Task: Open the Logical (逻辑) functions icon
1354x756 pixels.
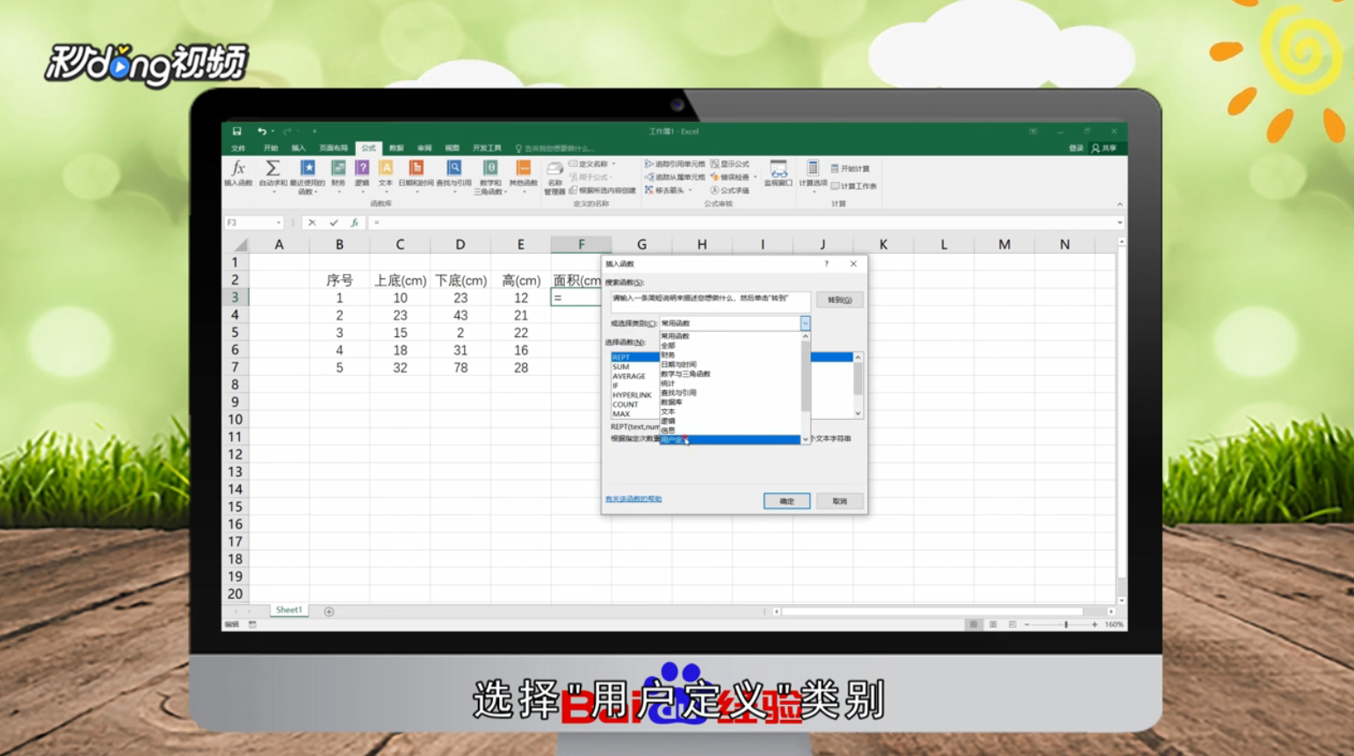Action: pos(362,168)
